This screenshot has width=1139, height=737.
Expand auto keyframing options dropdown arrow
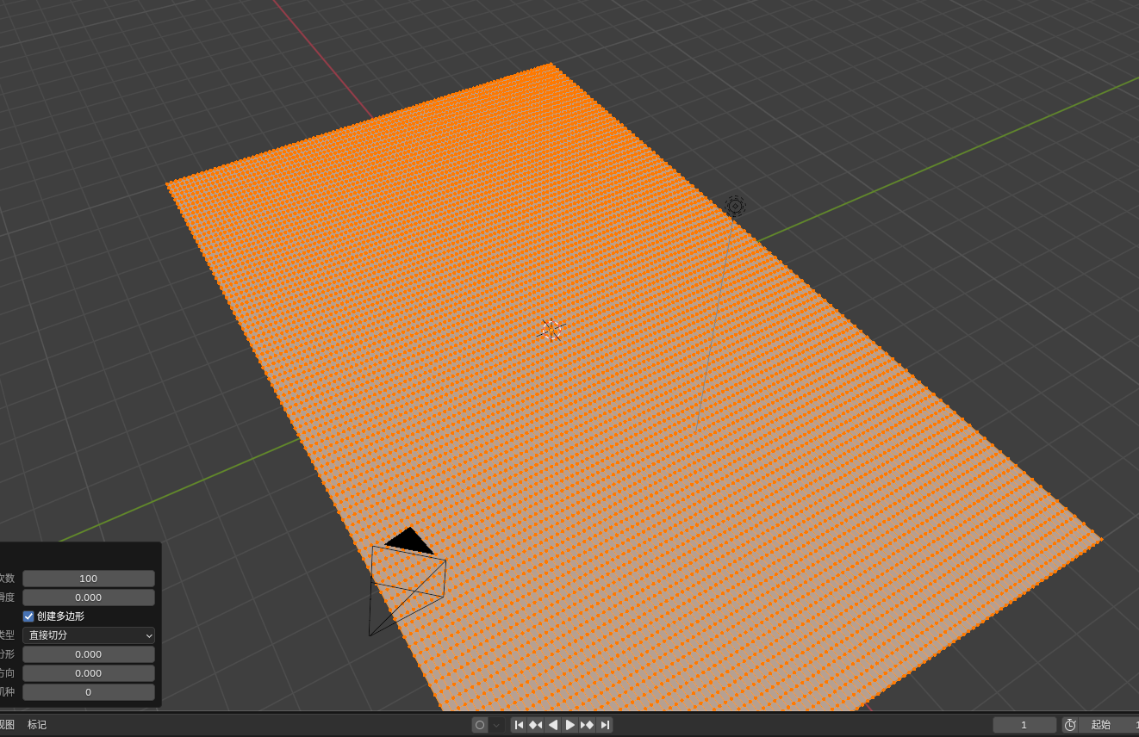[496, 725]
